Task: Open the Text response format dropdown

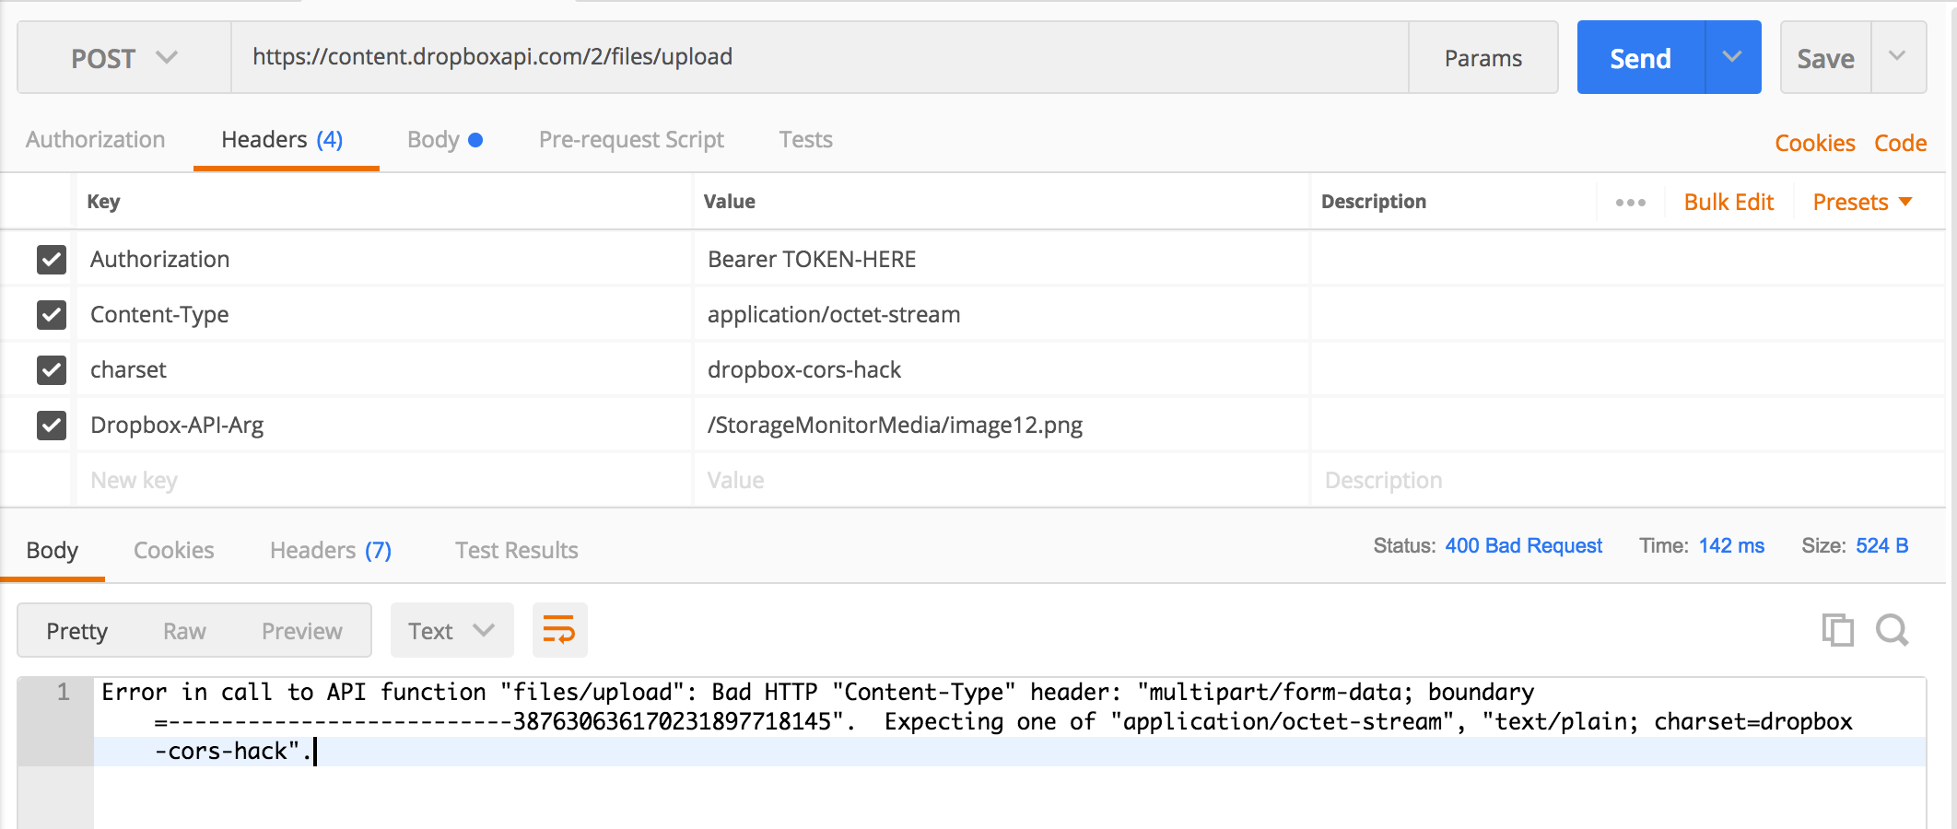Action: 451,630
